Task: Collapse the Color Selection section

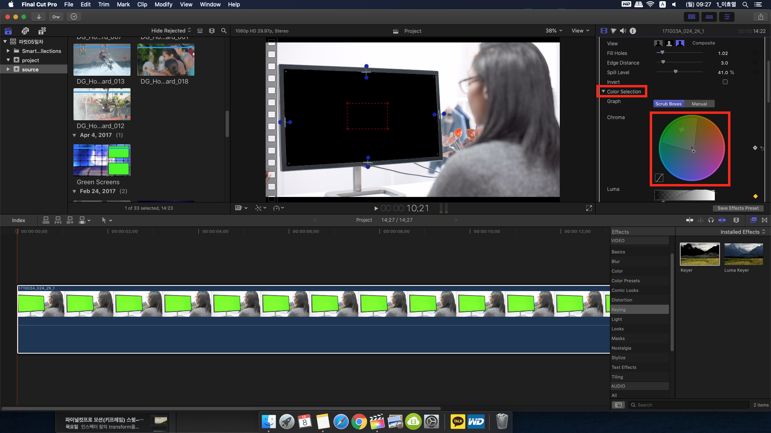Action: 603,91
